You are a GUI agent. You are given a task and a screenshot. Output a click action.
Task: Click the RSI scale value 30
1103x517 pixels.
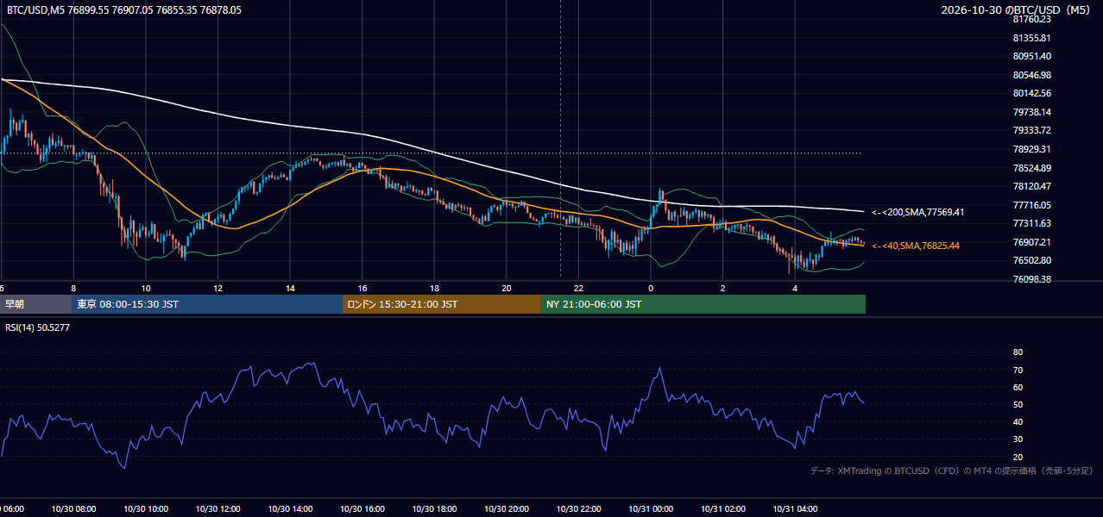tap(1018, 439)
